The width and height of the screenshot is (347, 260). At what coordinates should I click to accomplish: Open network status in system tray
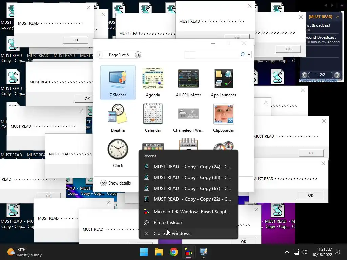(296, 252)
